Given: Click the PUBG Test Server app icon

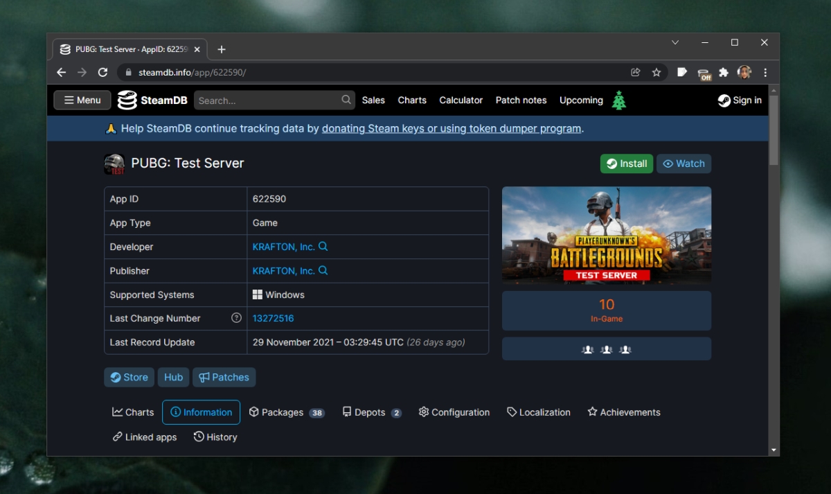Looking at the screenshot, I should point(114,164).
